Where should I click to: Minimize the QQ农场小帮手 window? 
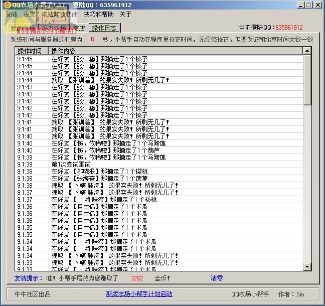tap(300, 5)
